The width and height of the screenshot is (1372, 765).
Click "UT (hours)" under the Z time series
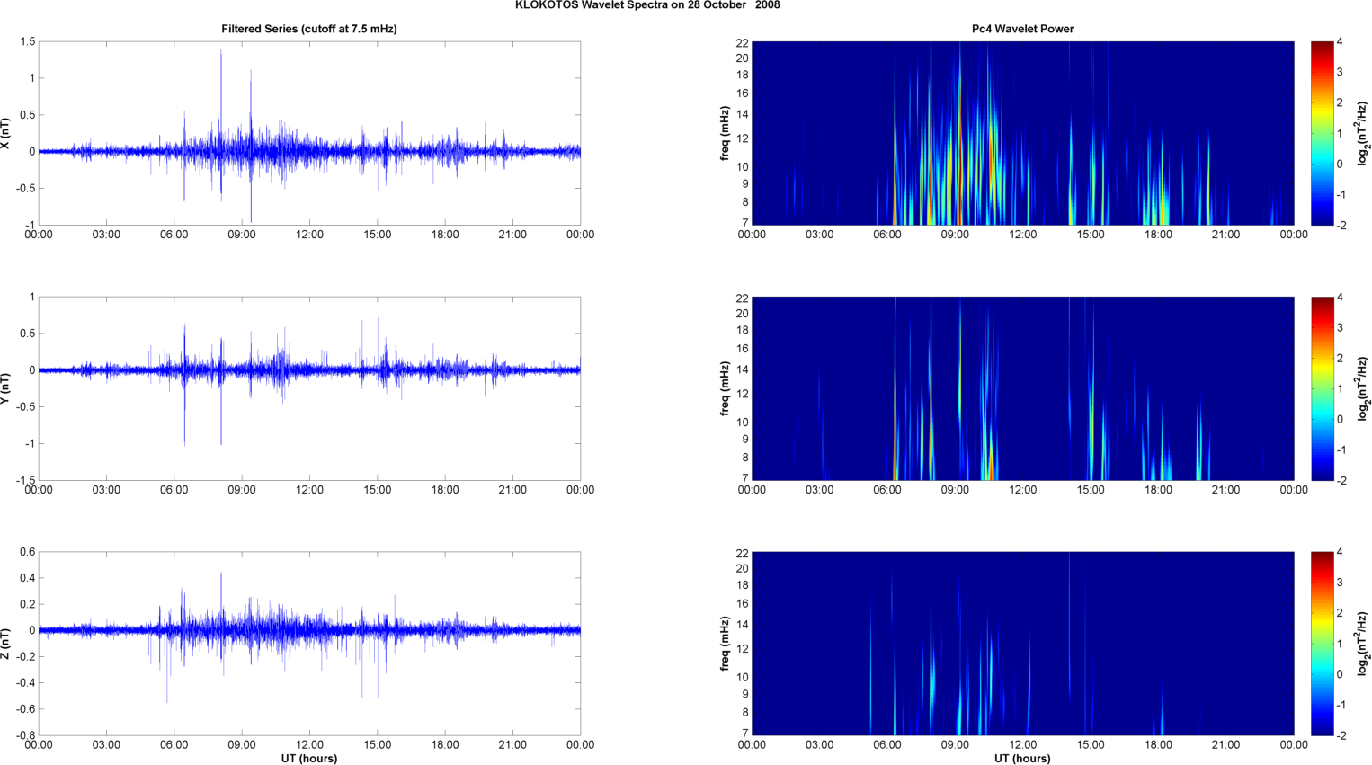coord(309,759)
